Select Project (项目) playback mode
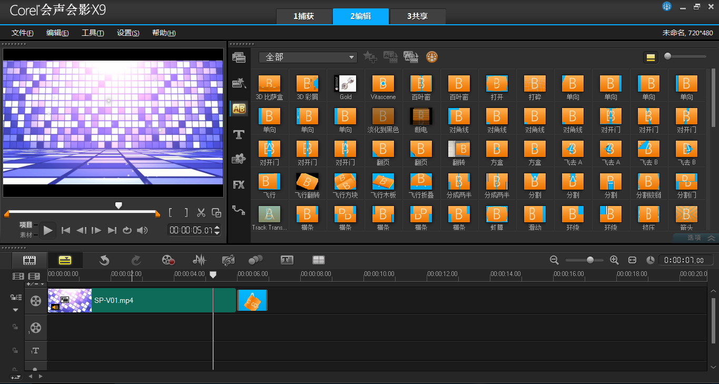The width and height of the screenshot is (719, 384). [26, 225]
